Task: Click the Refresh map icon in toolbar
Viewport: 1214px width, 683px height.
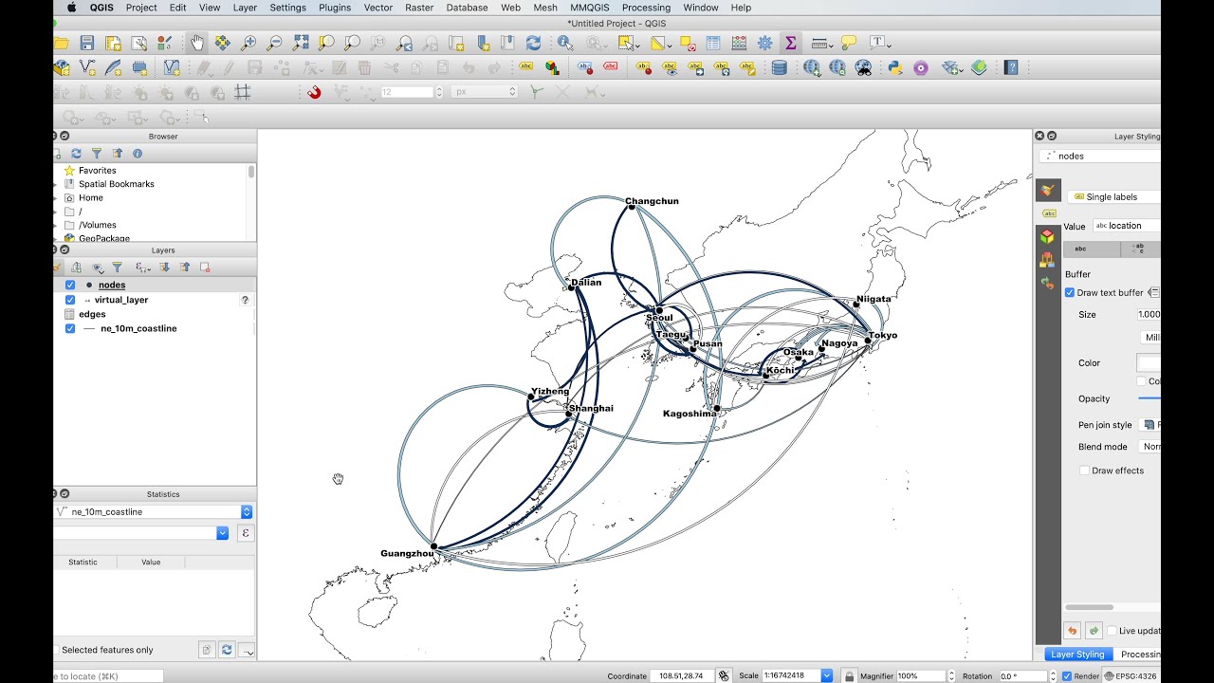Action: [x=533, y=43]
